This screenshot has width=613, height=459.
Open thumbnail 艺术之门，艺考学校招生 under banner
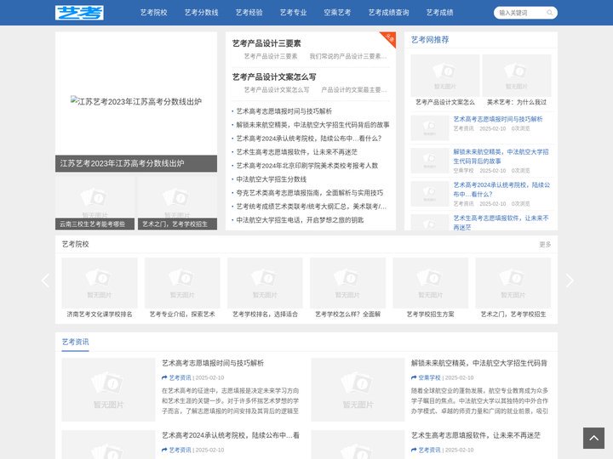[177, 203]
